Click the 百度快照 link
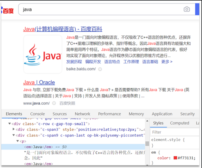The image size is (202, 168). click(x=67, y=103)
